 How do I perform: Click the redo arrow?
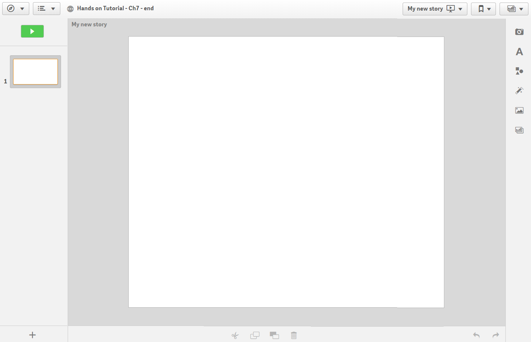(496, 335)
